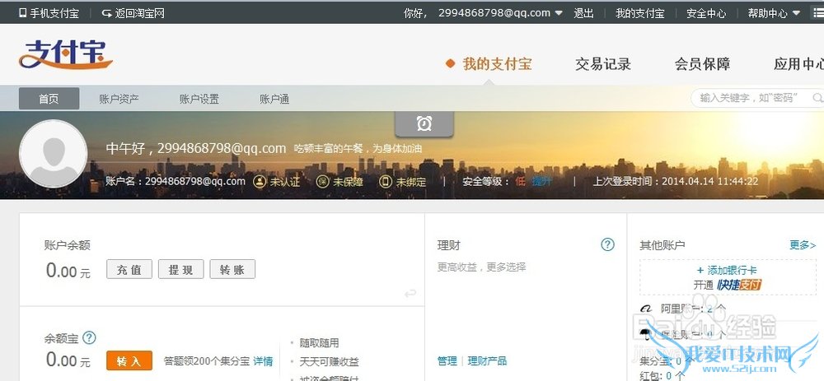Open 我的支付宝 in top bar
This screenshot has height=381, width=824.
(x=640, y=13)
